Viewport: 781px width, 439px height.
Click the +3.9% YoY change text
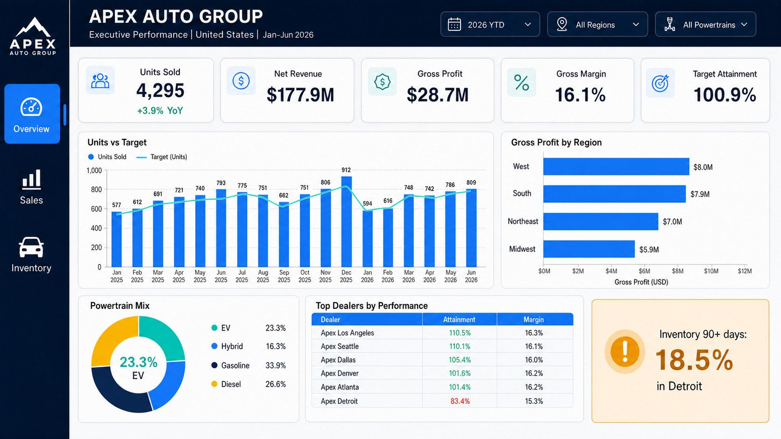160,111
